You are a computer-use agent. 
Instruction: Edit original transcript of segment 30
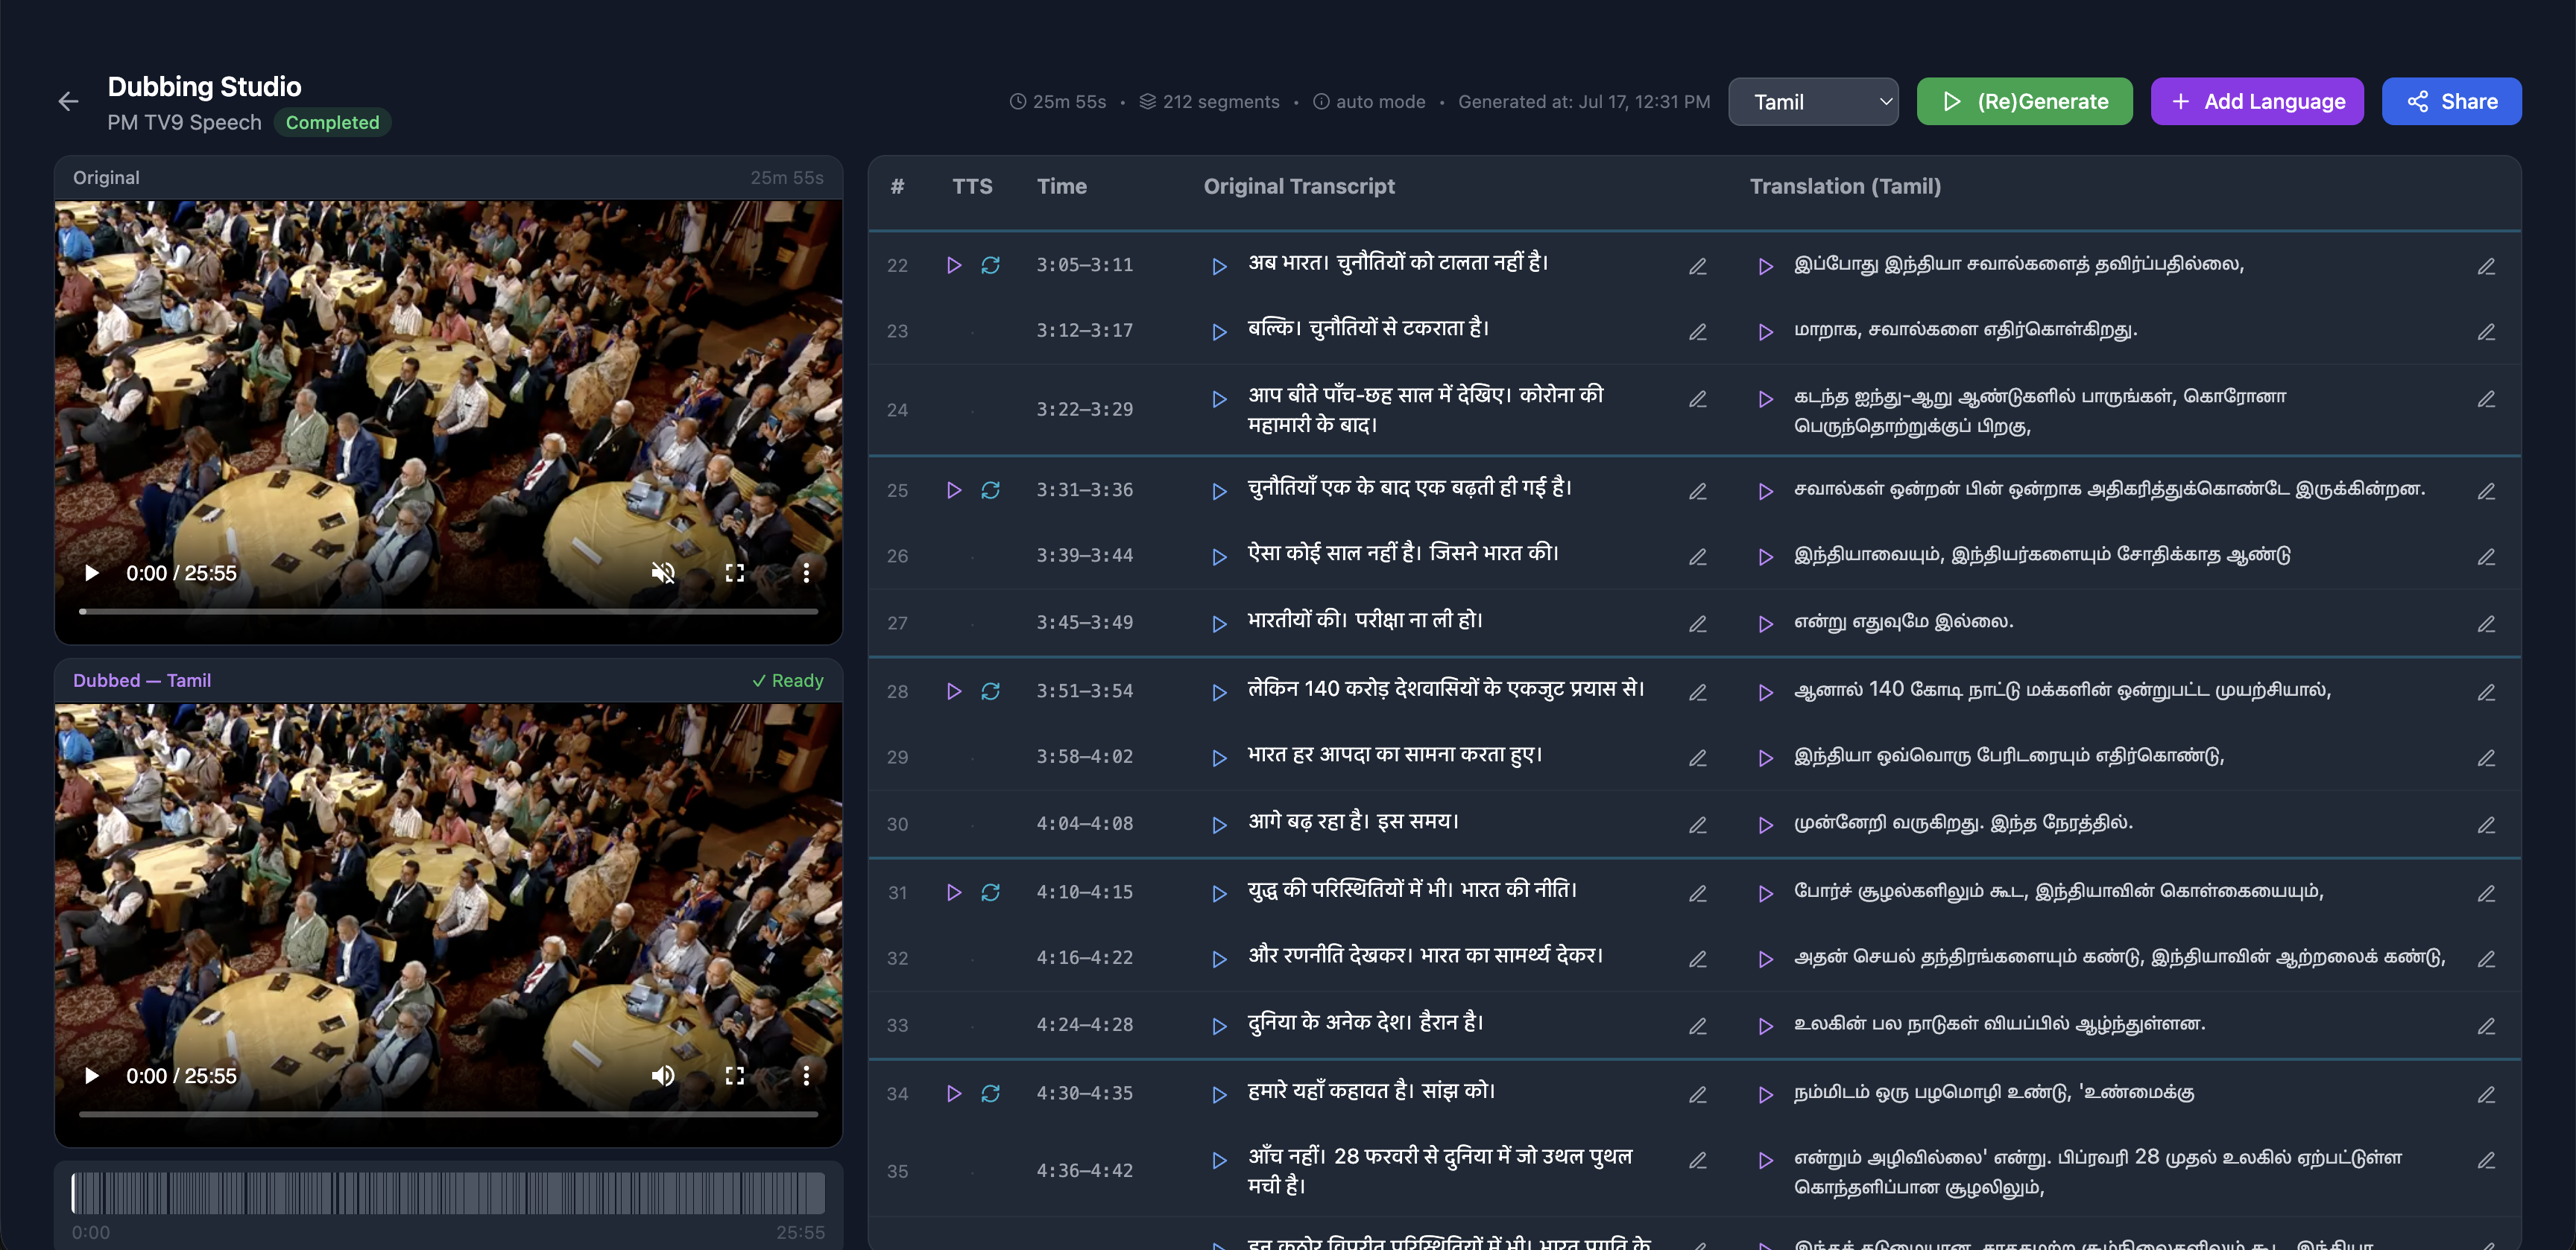point(1697,825)
